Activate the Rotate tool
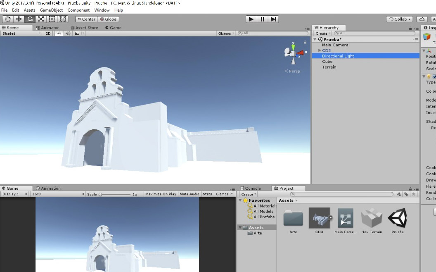Screen dimensions: 436x272 [x=30, y=19]
